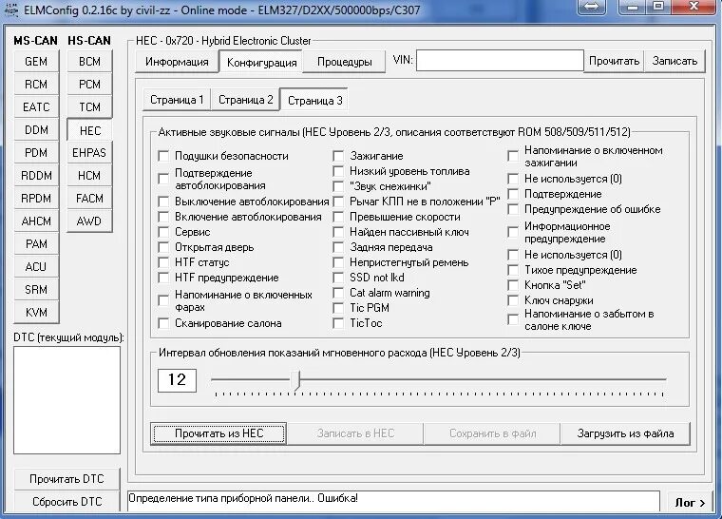Image resolution: width=722 pixels, height=519 pixels.
Task: Click the ELMConfig app icon in title bar
Action: pos(10,10)
